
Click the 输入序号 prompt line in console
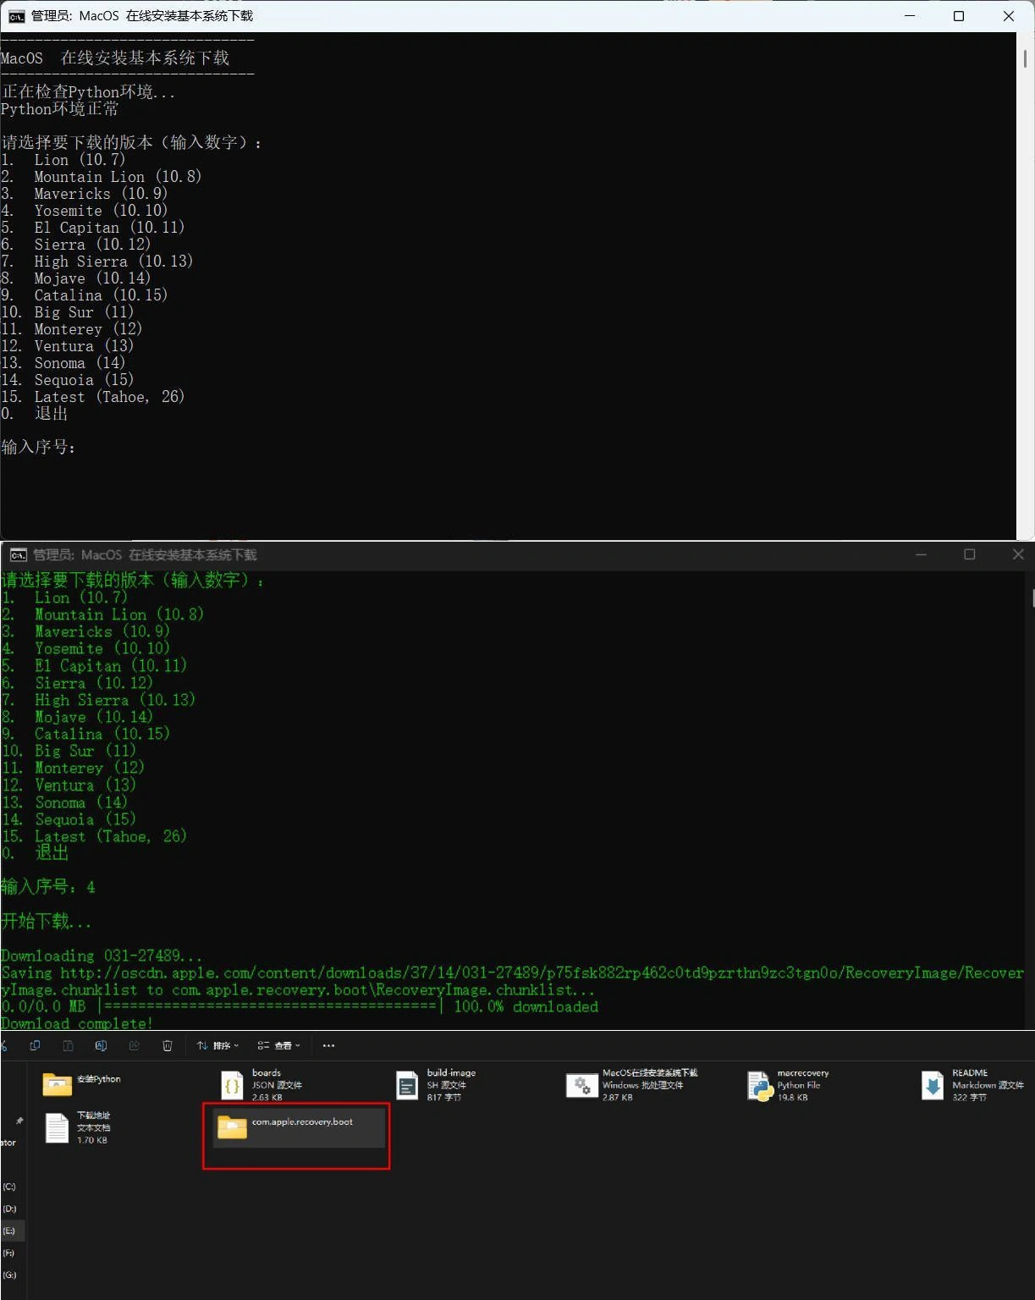pyautogui.click(x=39, y=447)
